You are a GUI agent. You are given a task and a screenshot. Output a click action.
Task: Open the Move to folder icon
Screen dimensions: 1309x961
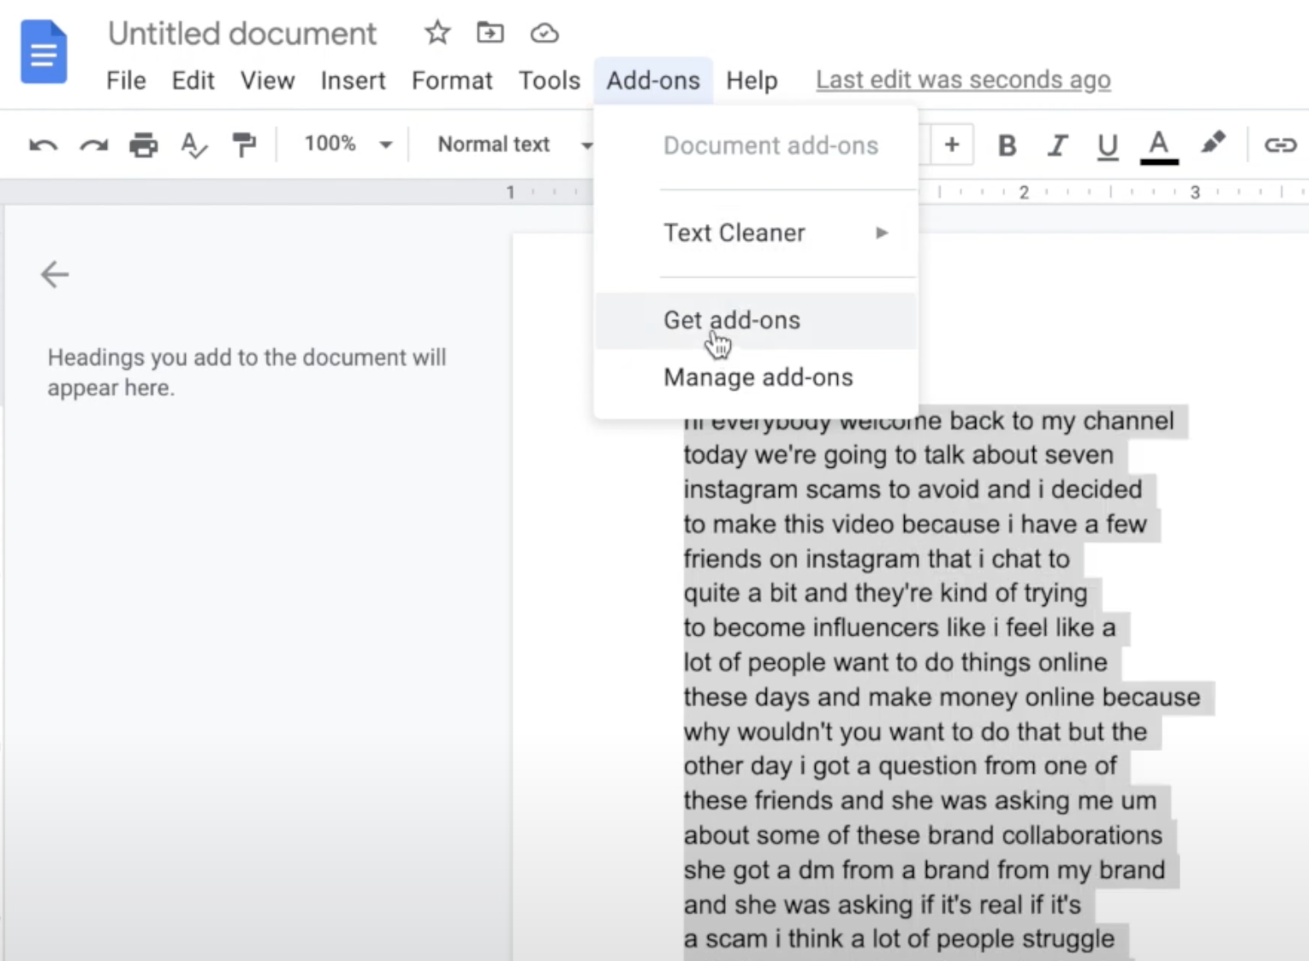(x=490, y=33)
